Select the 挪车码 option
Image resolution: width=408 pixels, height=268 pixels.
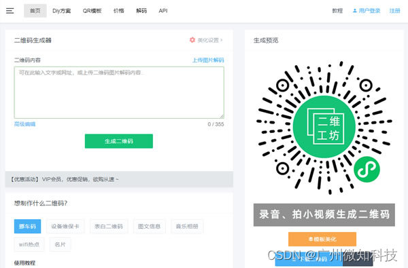coord(27,226)
